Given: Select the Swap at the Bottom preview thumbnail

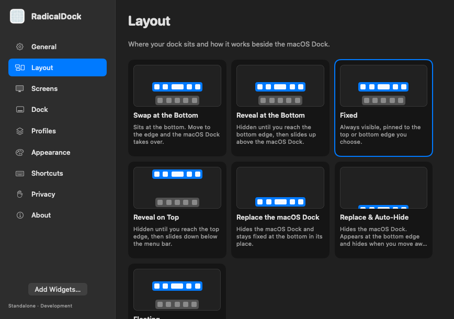Looking at the screenshot, I should (177, 86).
